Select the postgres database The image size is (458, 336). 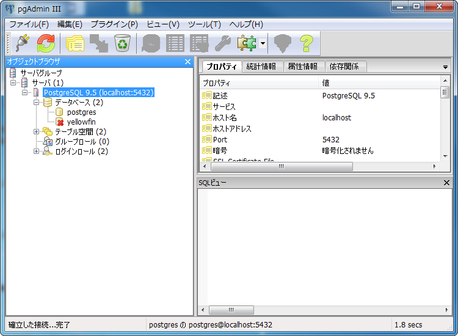(x=81, y=112)
